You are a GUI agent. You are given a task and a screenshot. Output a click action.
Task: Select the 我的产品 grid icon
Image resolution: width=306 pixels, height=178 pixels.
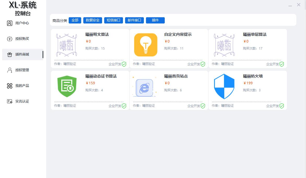[9, 86]
